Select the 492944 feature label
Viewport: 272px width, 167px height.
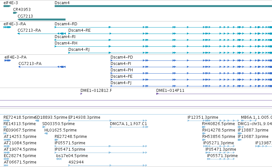click(76, 162)
